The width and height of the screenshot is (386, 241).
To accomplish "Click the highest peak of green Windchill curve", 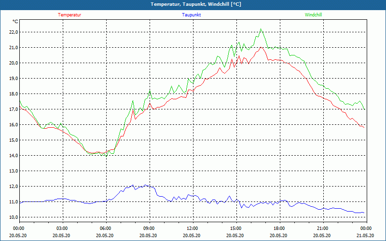I will pos(261,29).
